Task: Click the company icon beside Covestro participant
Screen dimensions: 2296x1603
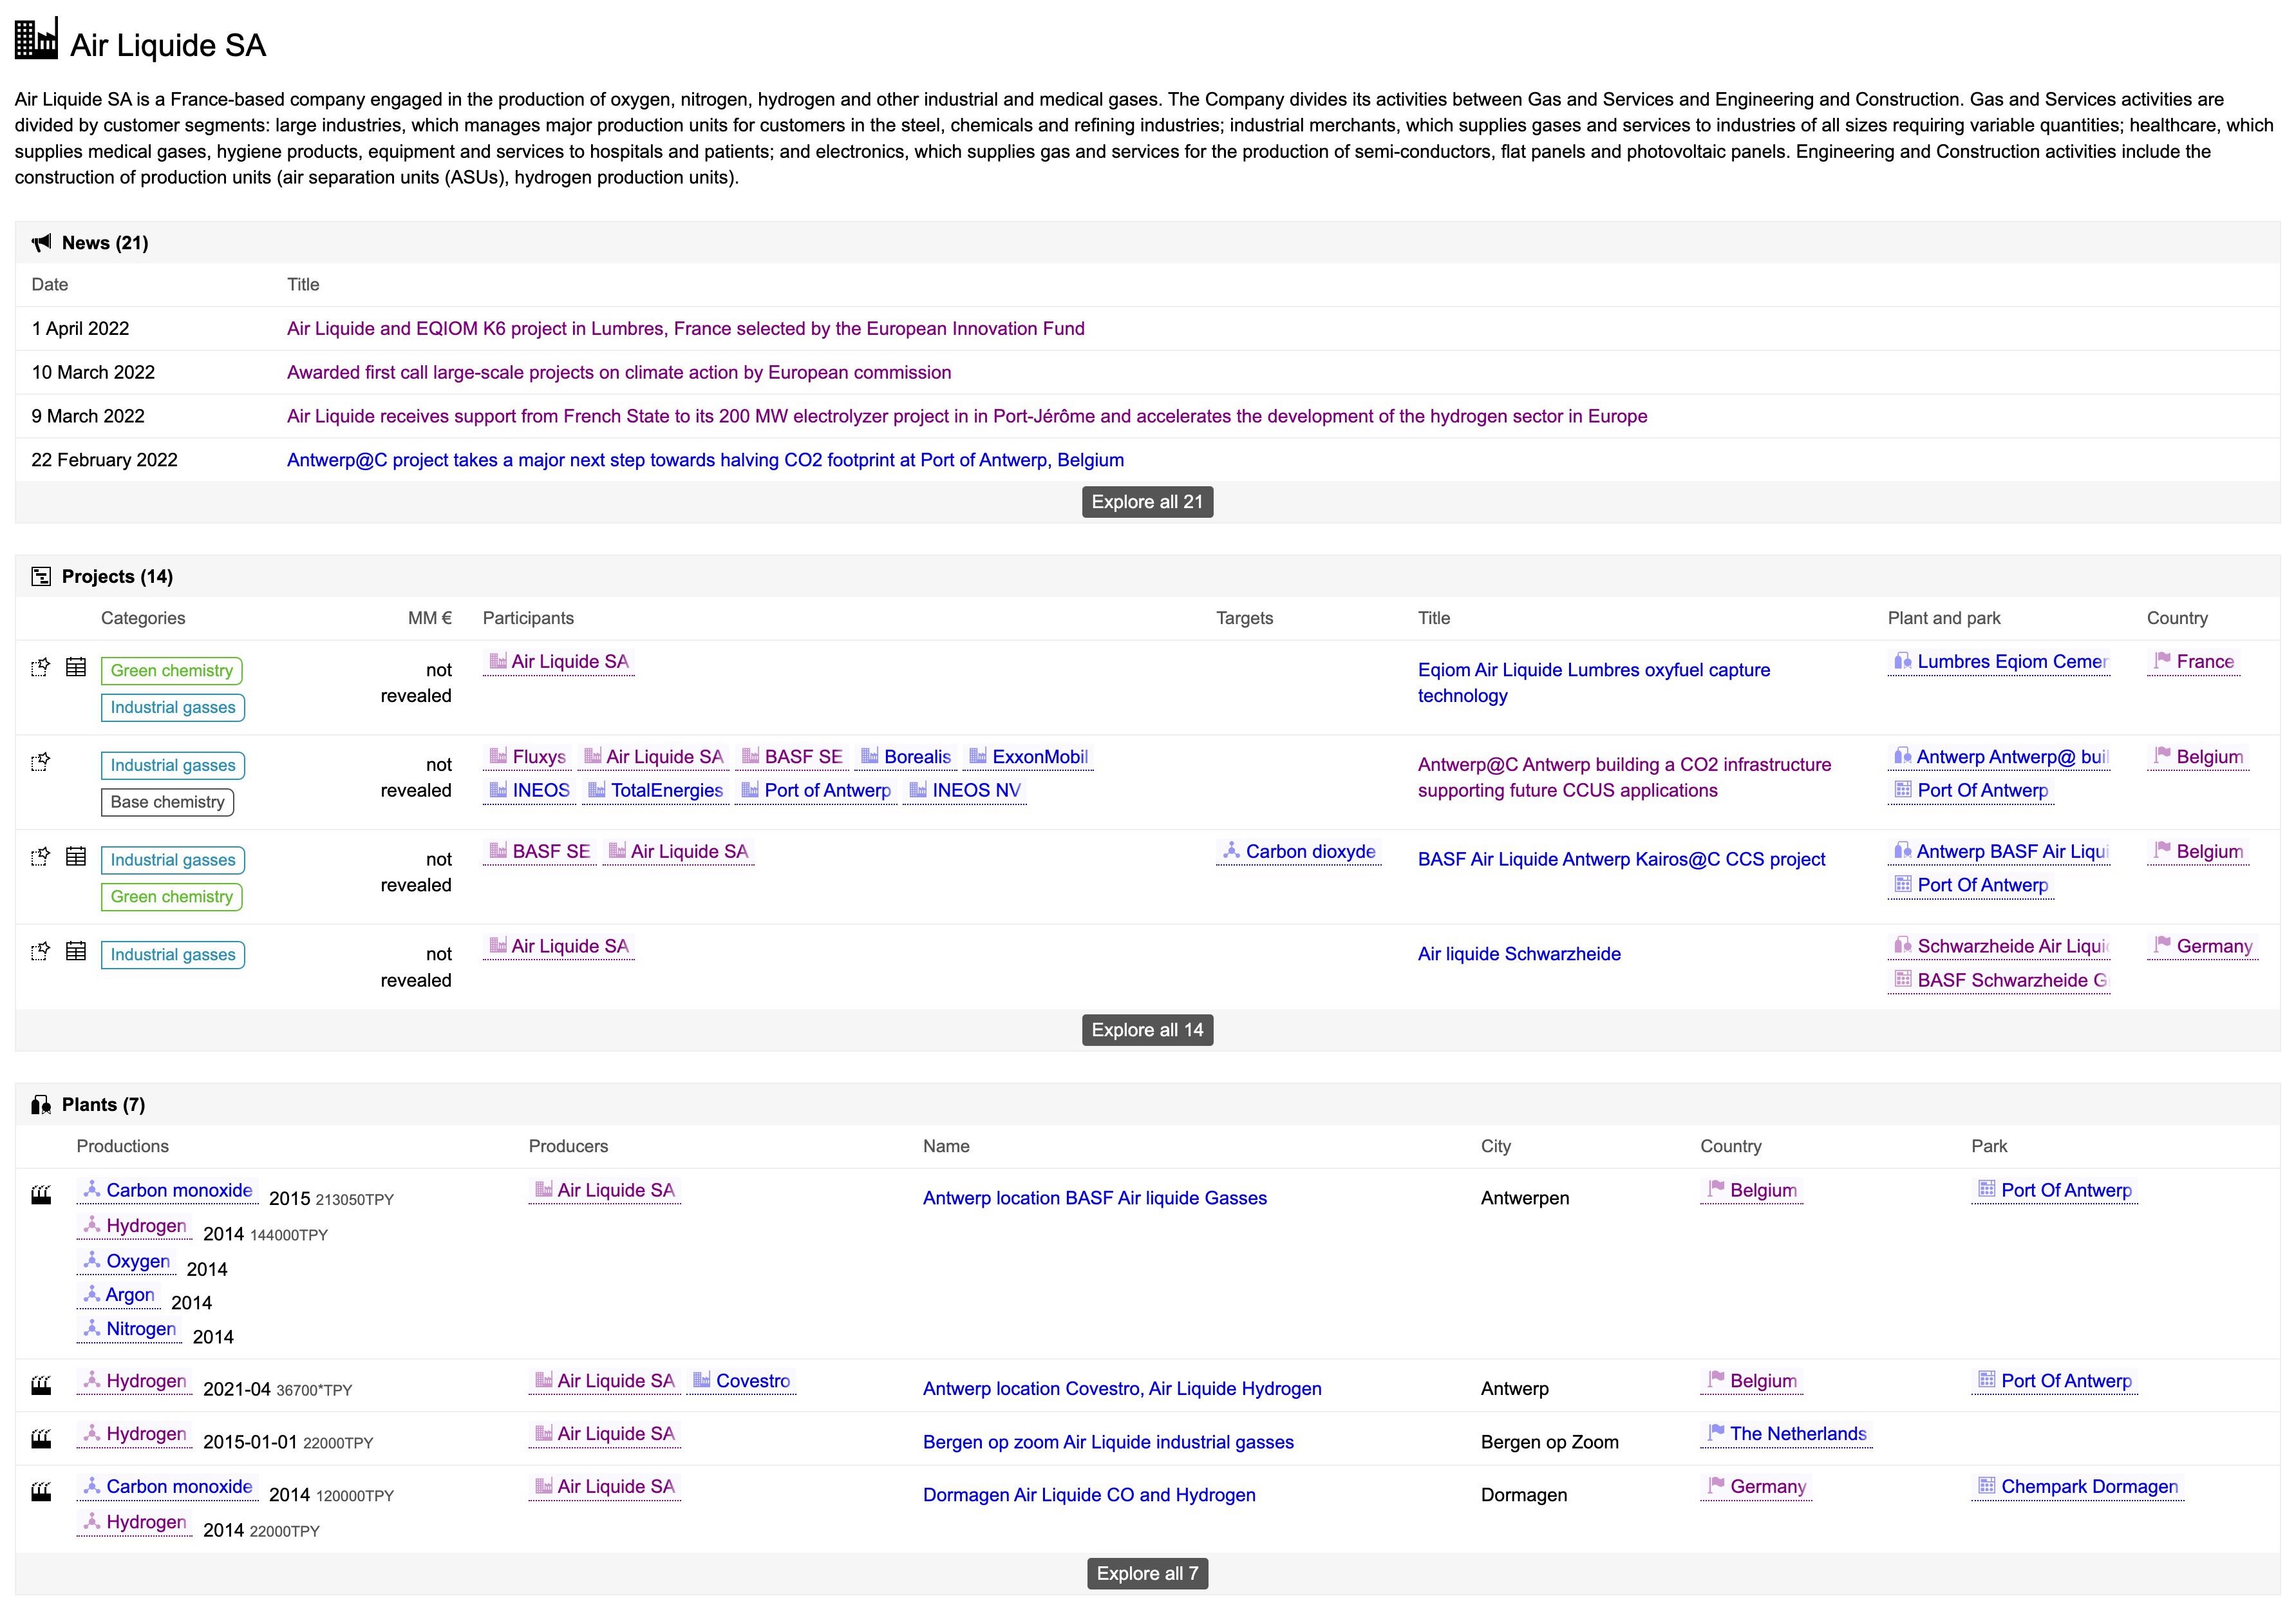Action: [x=703, y=1380]
